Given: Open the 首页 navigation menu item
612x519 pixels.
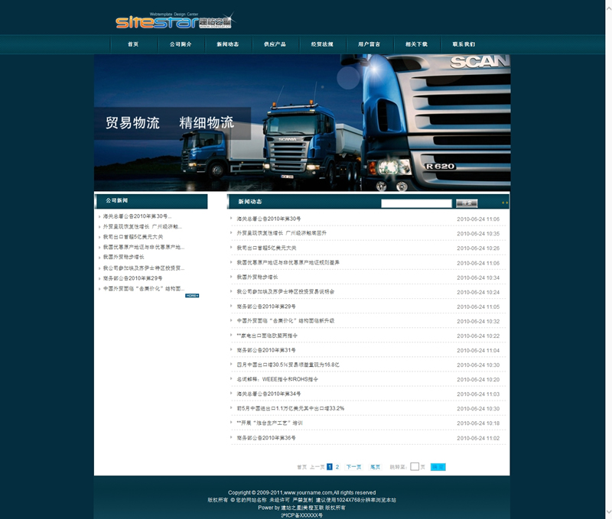Looking at the screenshot, I should (x=133, y=44).
